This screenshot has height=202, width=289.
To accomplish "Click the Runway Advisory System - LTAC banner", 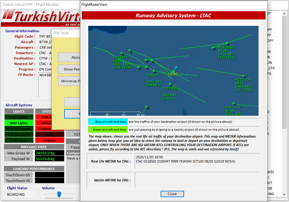I will tap(174, 15).
